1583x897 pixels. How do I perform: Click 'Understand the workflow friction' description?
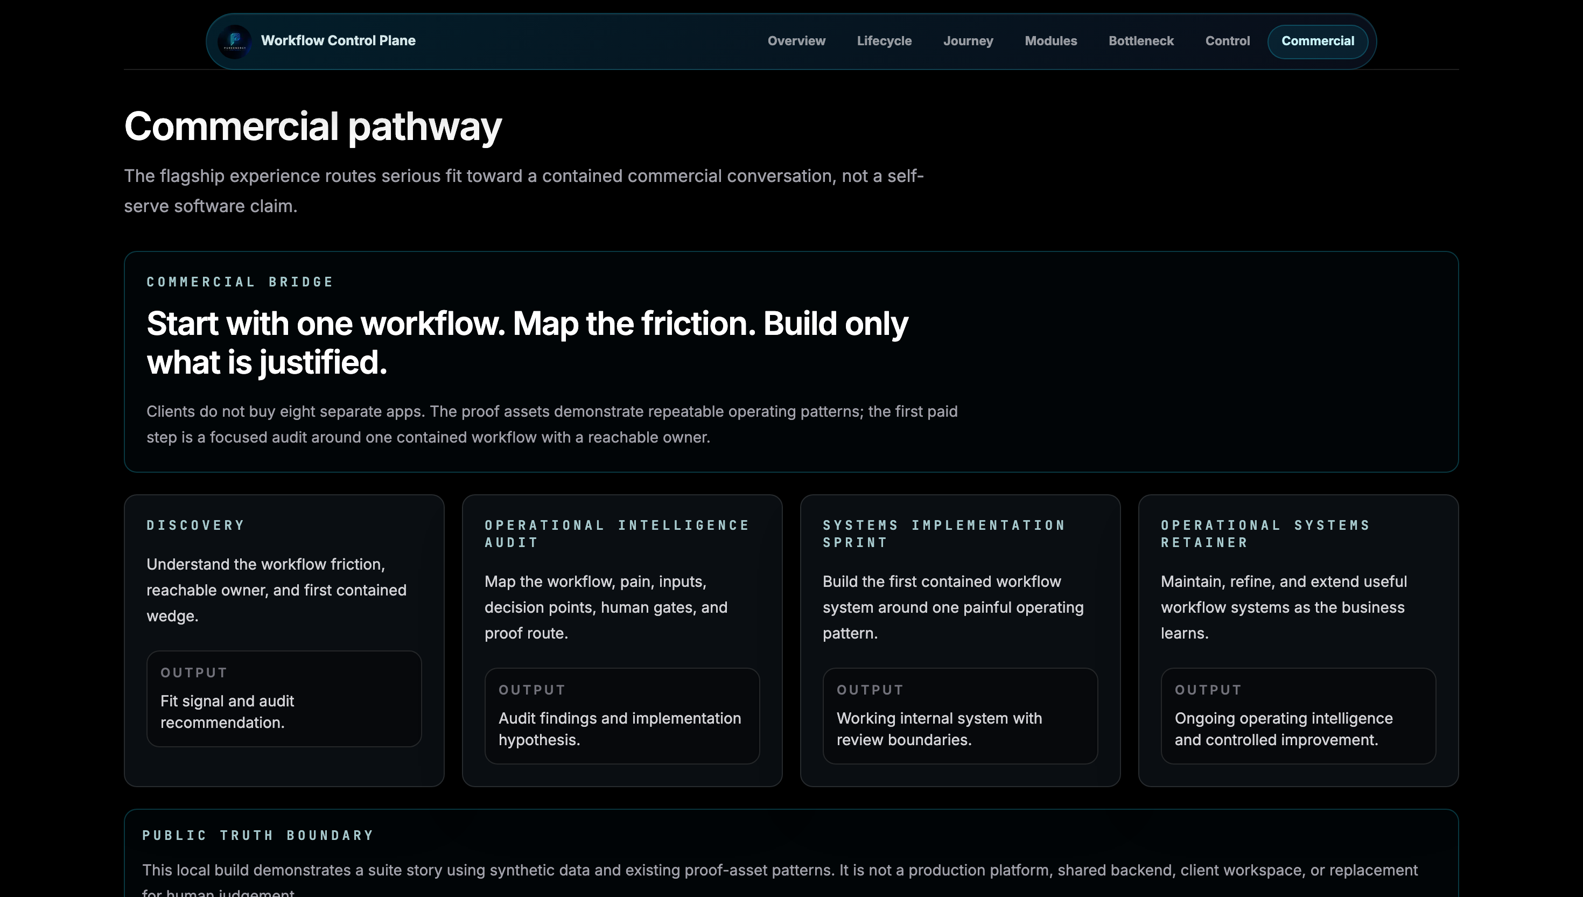(277, 590)
